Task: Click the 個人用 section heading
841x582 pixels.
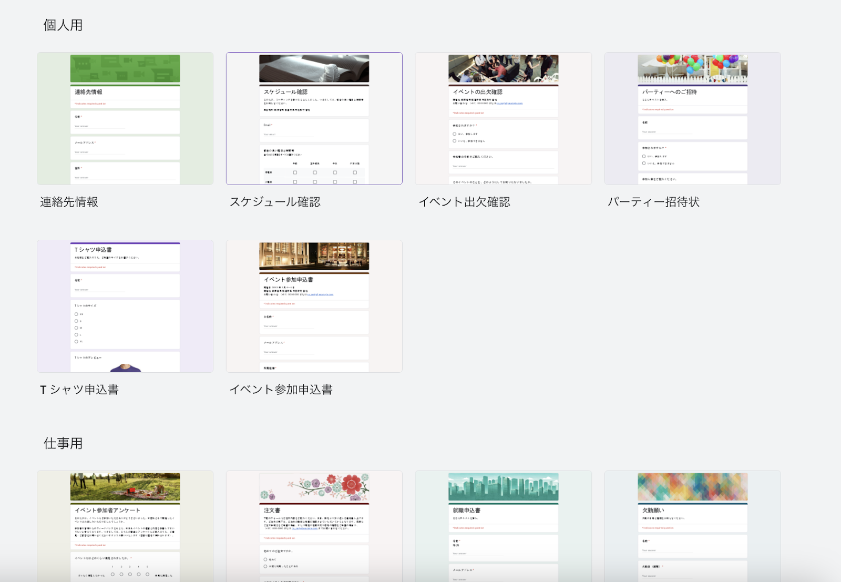Action: (x=63, y=25)
